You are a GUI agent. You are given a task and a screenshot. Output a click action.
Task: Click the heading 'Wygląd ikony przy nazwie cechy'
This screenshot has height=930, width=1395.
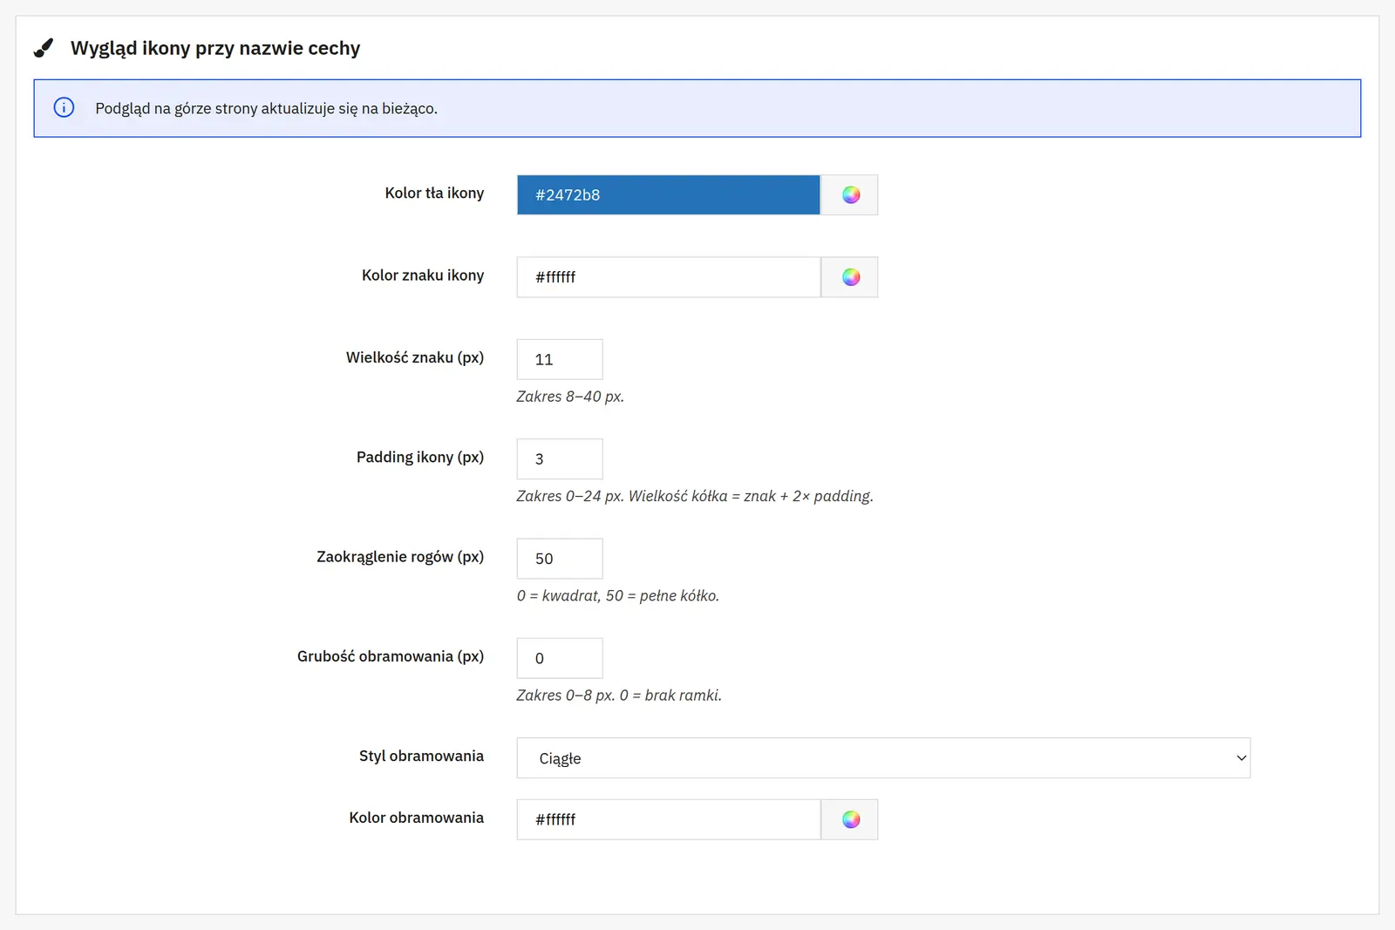[x=215, y=48]
